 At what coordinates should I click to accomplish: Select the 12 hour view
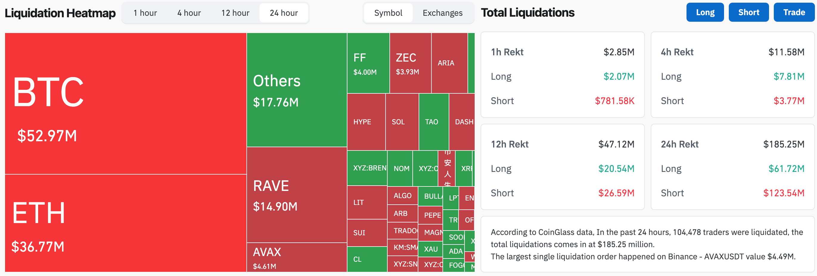235,13
